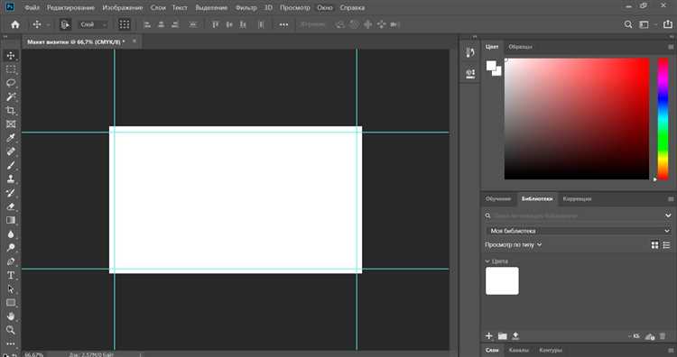This screenshot has width=677, height=357.
Task: Switch libraries to list view
Action: tap(667, 245)
